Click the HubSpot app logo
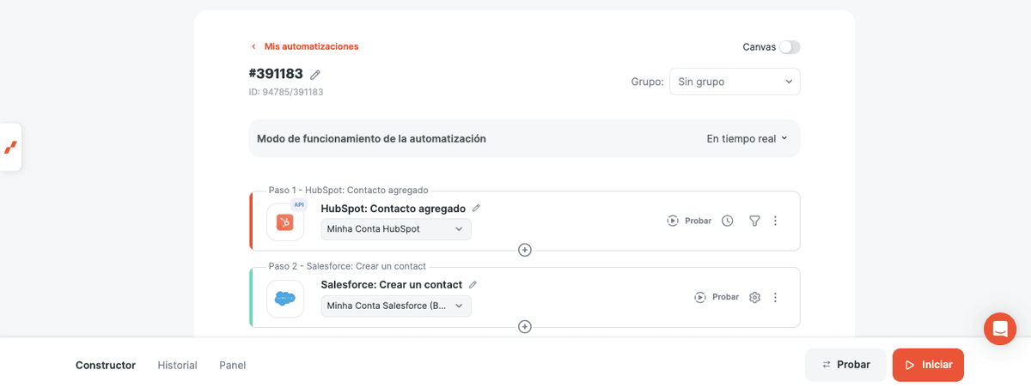This screenshot has height=388, width=1031. [285, 222]
